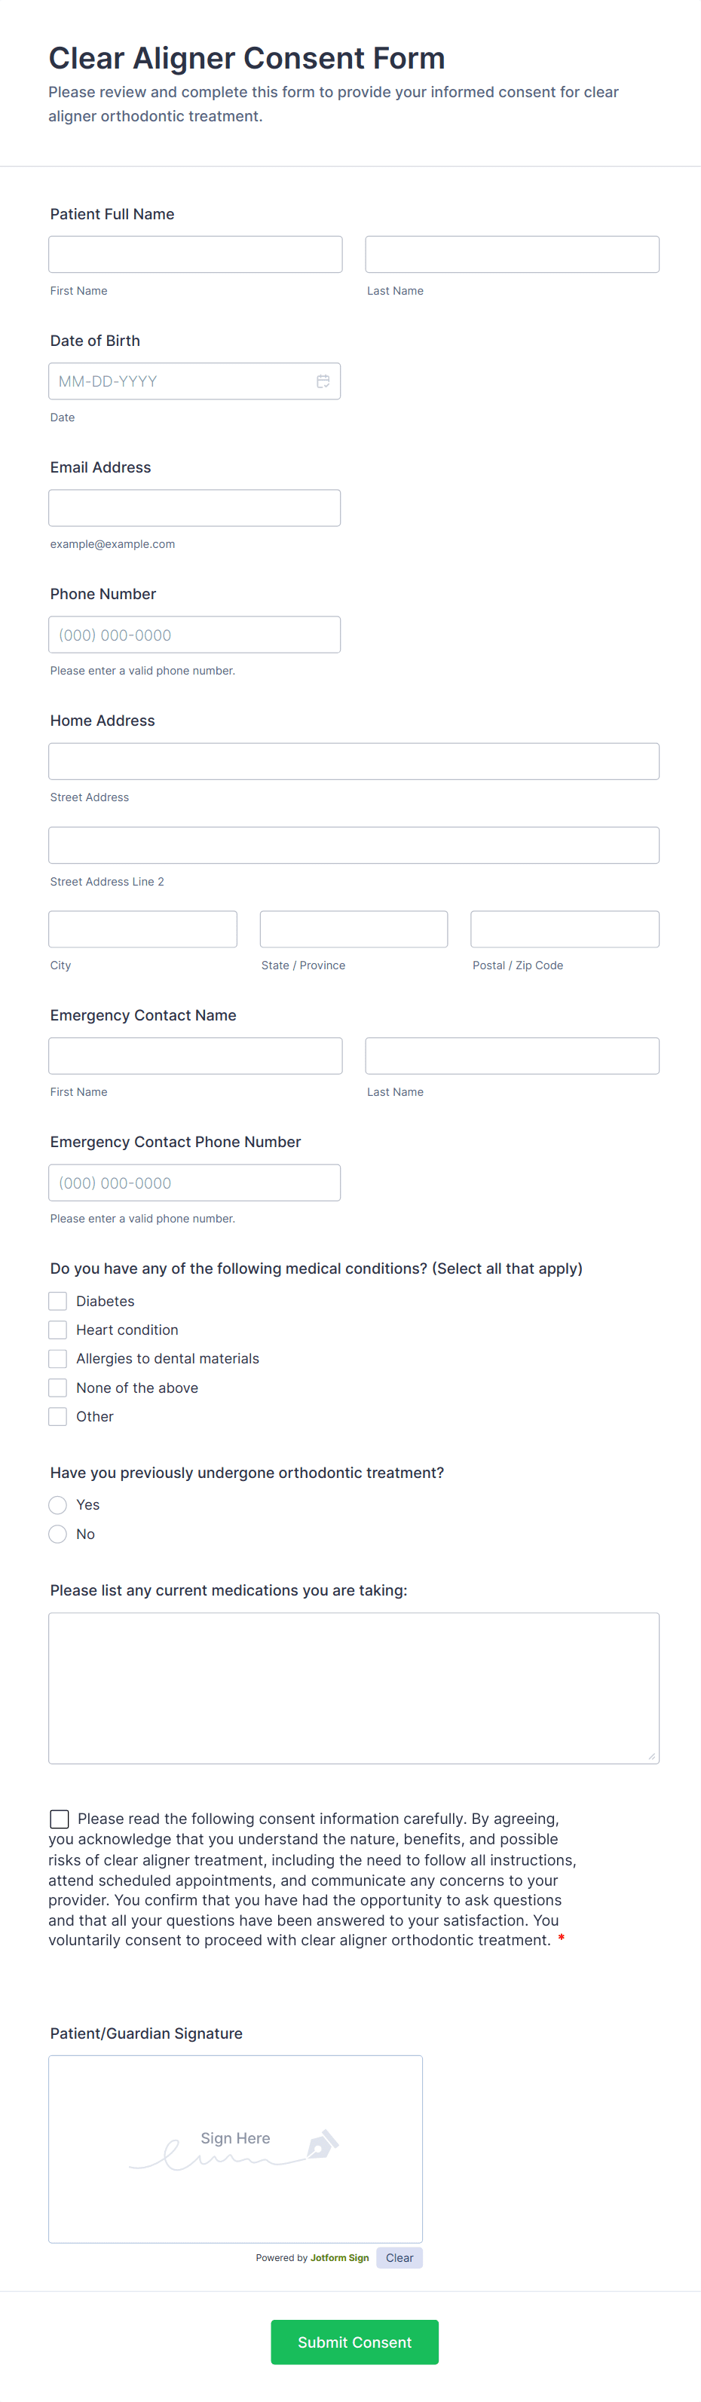Select Yes for previous orthodontic treatment
Image resolution: width=701 pixels, height=2402 pixels.
pyautogui.click(x=58, y=1504)
